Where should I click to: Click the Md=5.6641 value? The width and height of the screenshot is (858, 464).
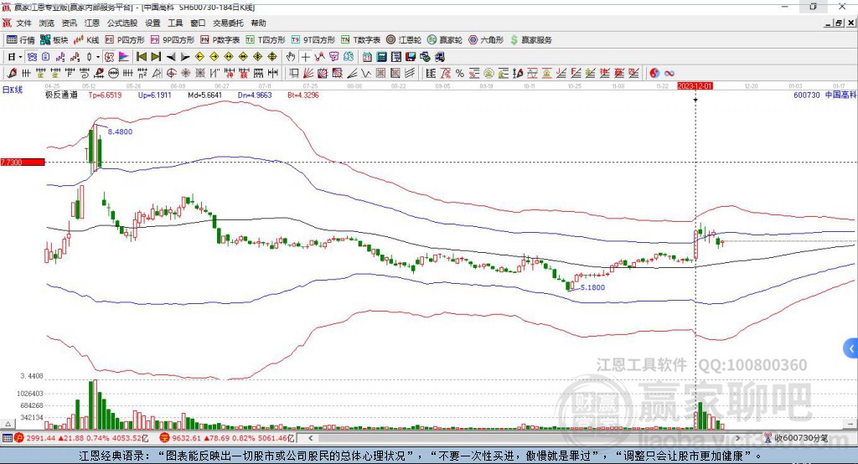[x=204, y=95]
